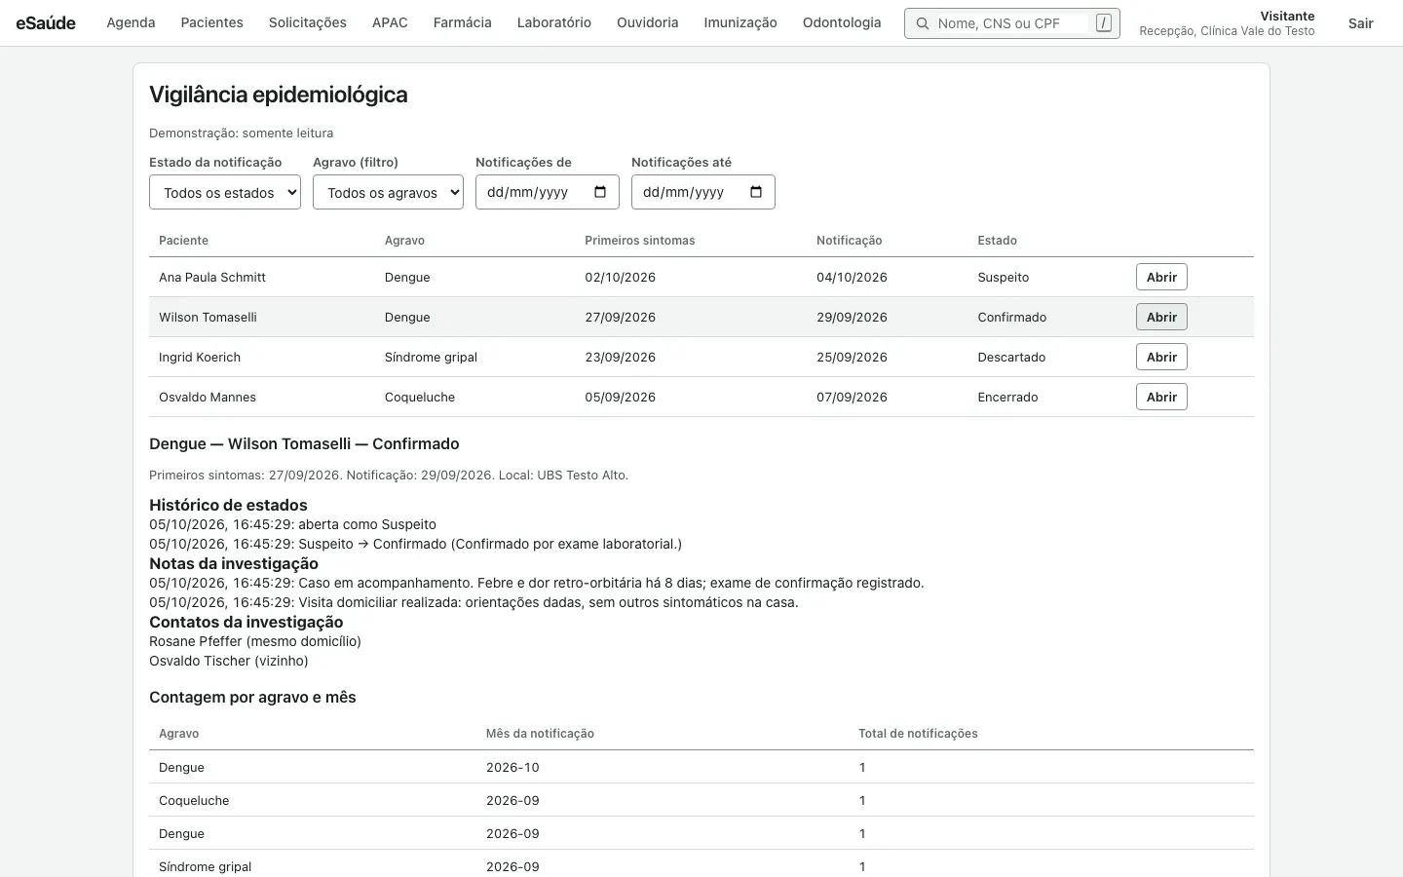Click the slash shortcut badge in search
1403x877 pixels.
[1103, 23]
